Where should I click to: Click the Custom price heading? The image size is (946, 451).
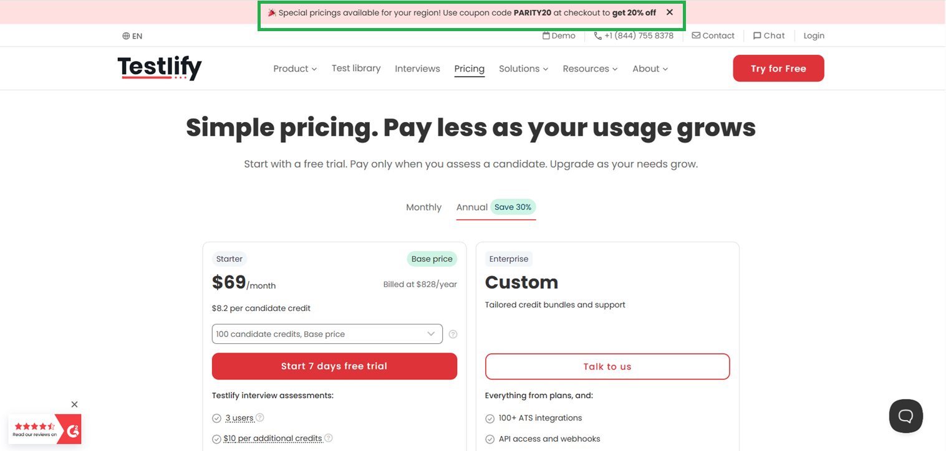tap(522, 282)
